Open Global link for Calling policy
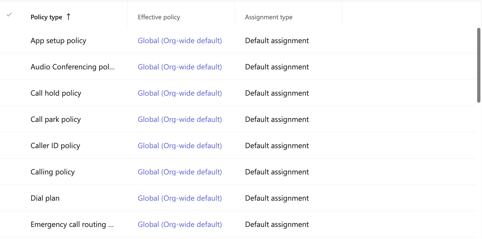The width and height of the screenshot is (482, 239). point(180,172)
